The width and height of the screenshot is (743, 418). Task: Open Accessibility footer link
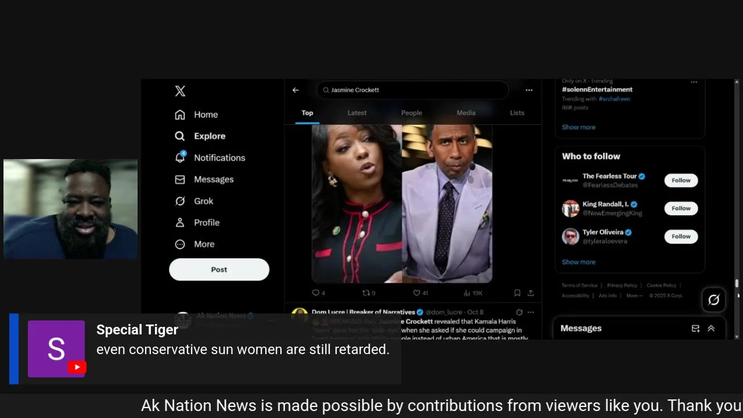[575, 296]
